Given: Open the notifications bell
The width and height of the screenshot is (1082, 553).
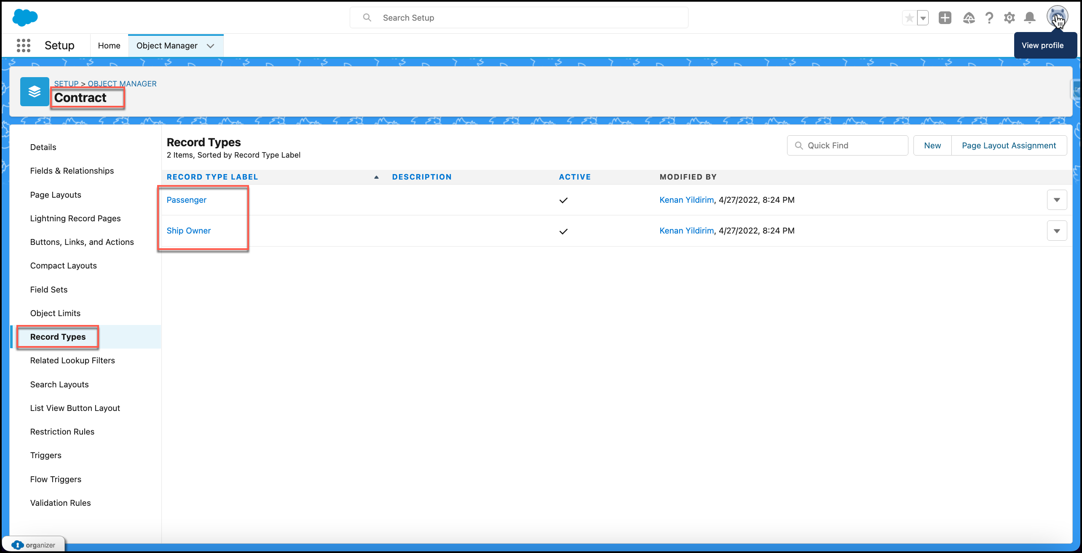Looking at the screenshot, I should pos(1030,18).
